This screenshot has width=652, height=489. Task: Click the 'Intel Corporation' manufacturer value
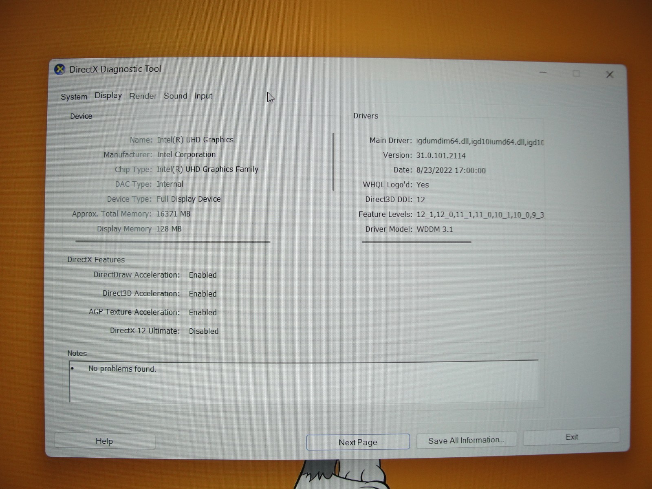click(186, 154)
